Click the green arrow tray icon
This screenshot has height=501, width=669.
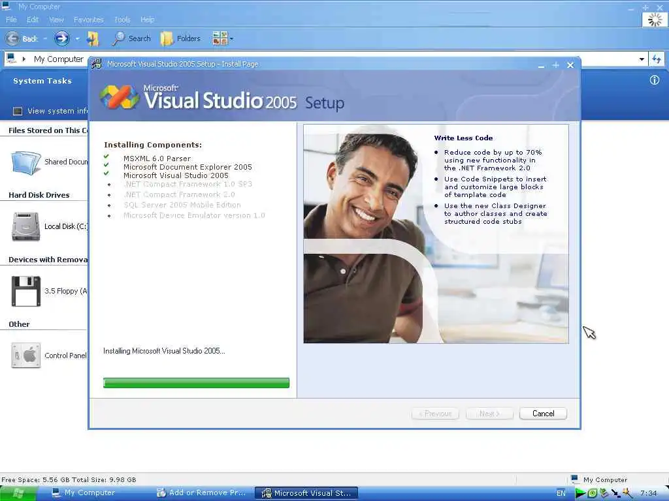click(580, 493)
